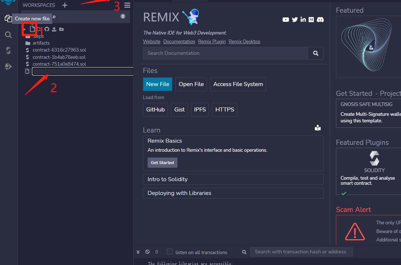Click Get Started under Remix Basics
Screen dimensions: 401x265
coord(163,163)
